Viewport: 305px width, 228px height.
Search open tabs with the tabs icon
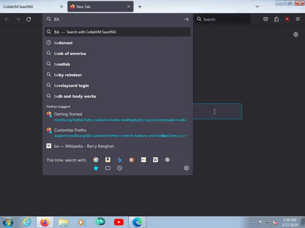(108, 168)
